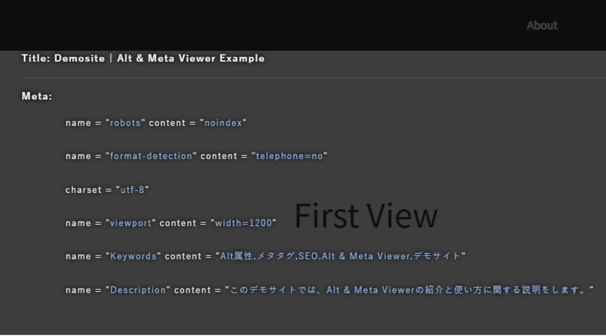Select the "Description" meta name value
The image size is (606, 336).
pyautogui.click(x=138, y=290)
